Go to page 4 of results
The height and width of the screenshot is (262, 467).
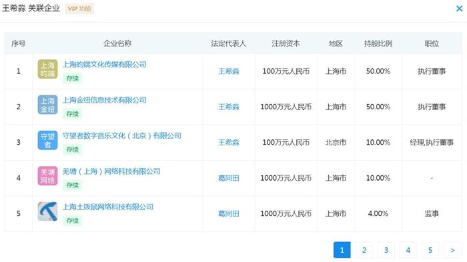click(408, 250)
